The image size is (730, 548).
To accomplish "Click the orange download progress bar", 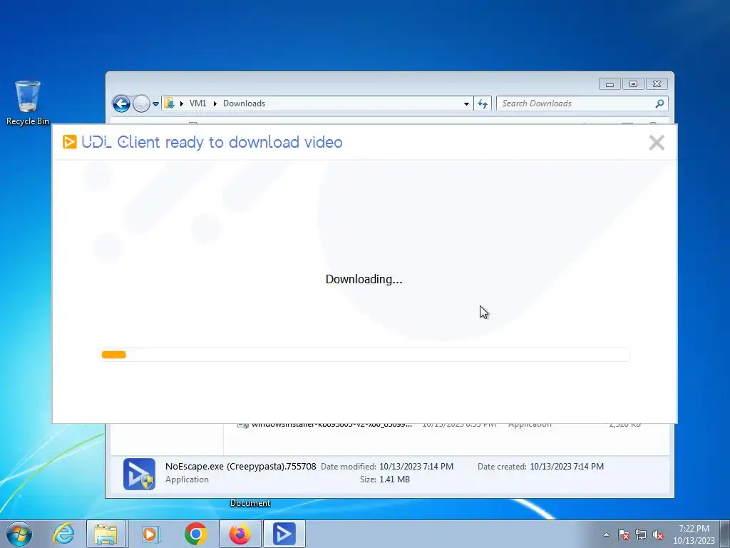I will [x=113, y=355].
